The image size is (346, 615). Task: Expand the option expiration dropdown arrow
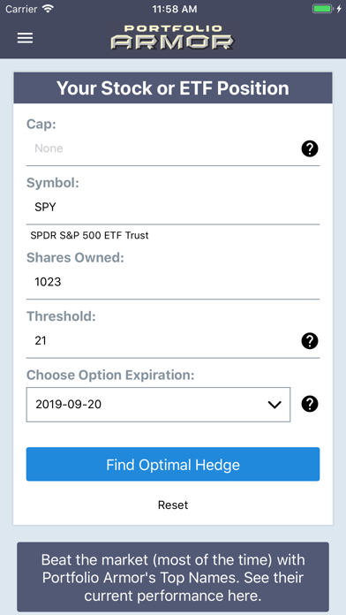(275, 405)
